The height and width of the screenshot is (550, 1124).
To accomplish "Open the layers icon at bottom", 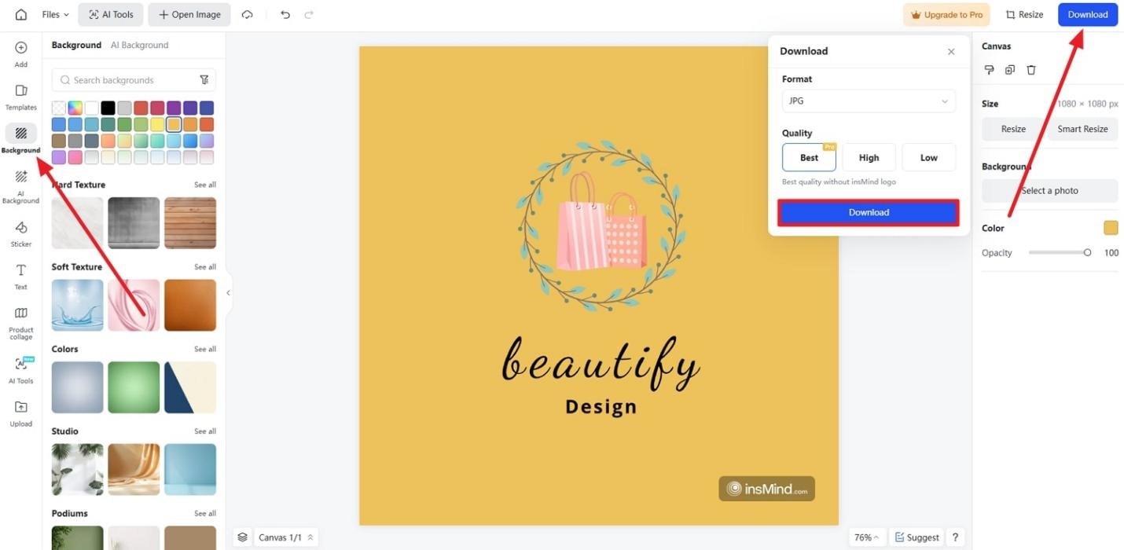I will pos(243,537).
